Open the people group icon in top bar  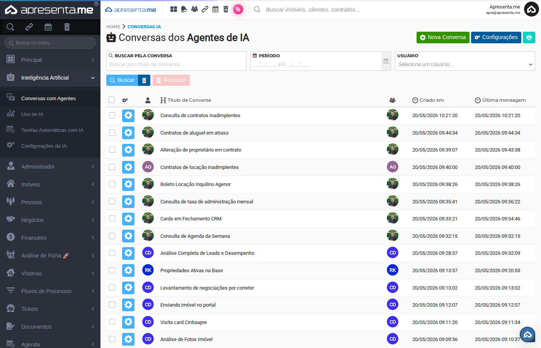(x=194, y=9)
